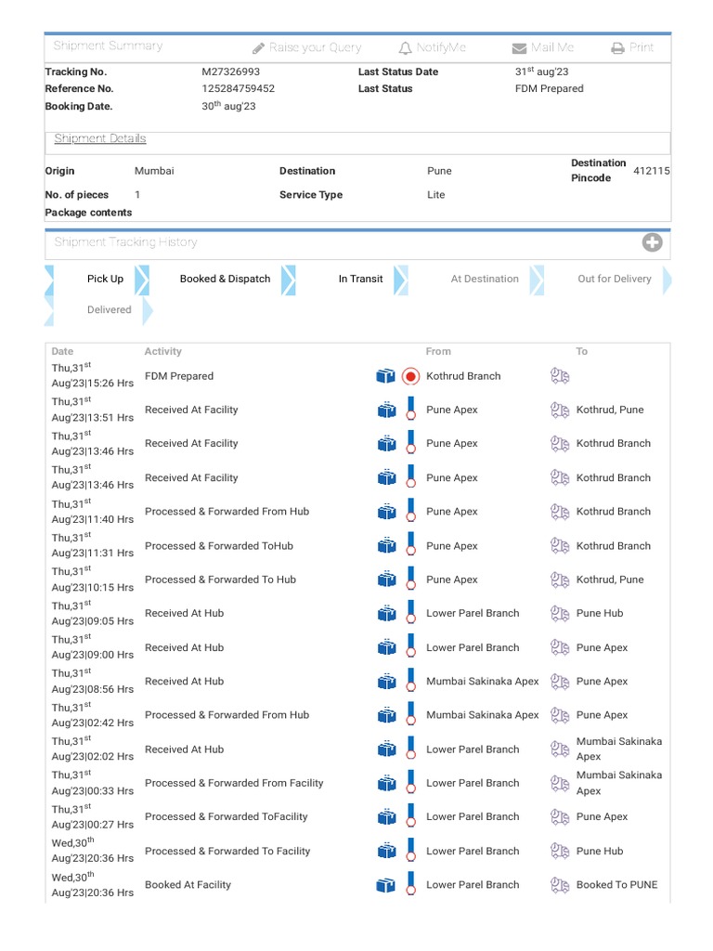Viewport: 713px width, 951px height.
Task: Click the Raise your Query pencil icon
Action: coord(258,48)
